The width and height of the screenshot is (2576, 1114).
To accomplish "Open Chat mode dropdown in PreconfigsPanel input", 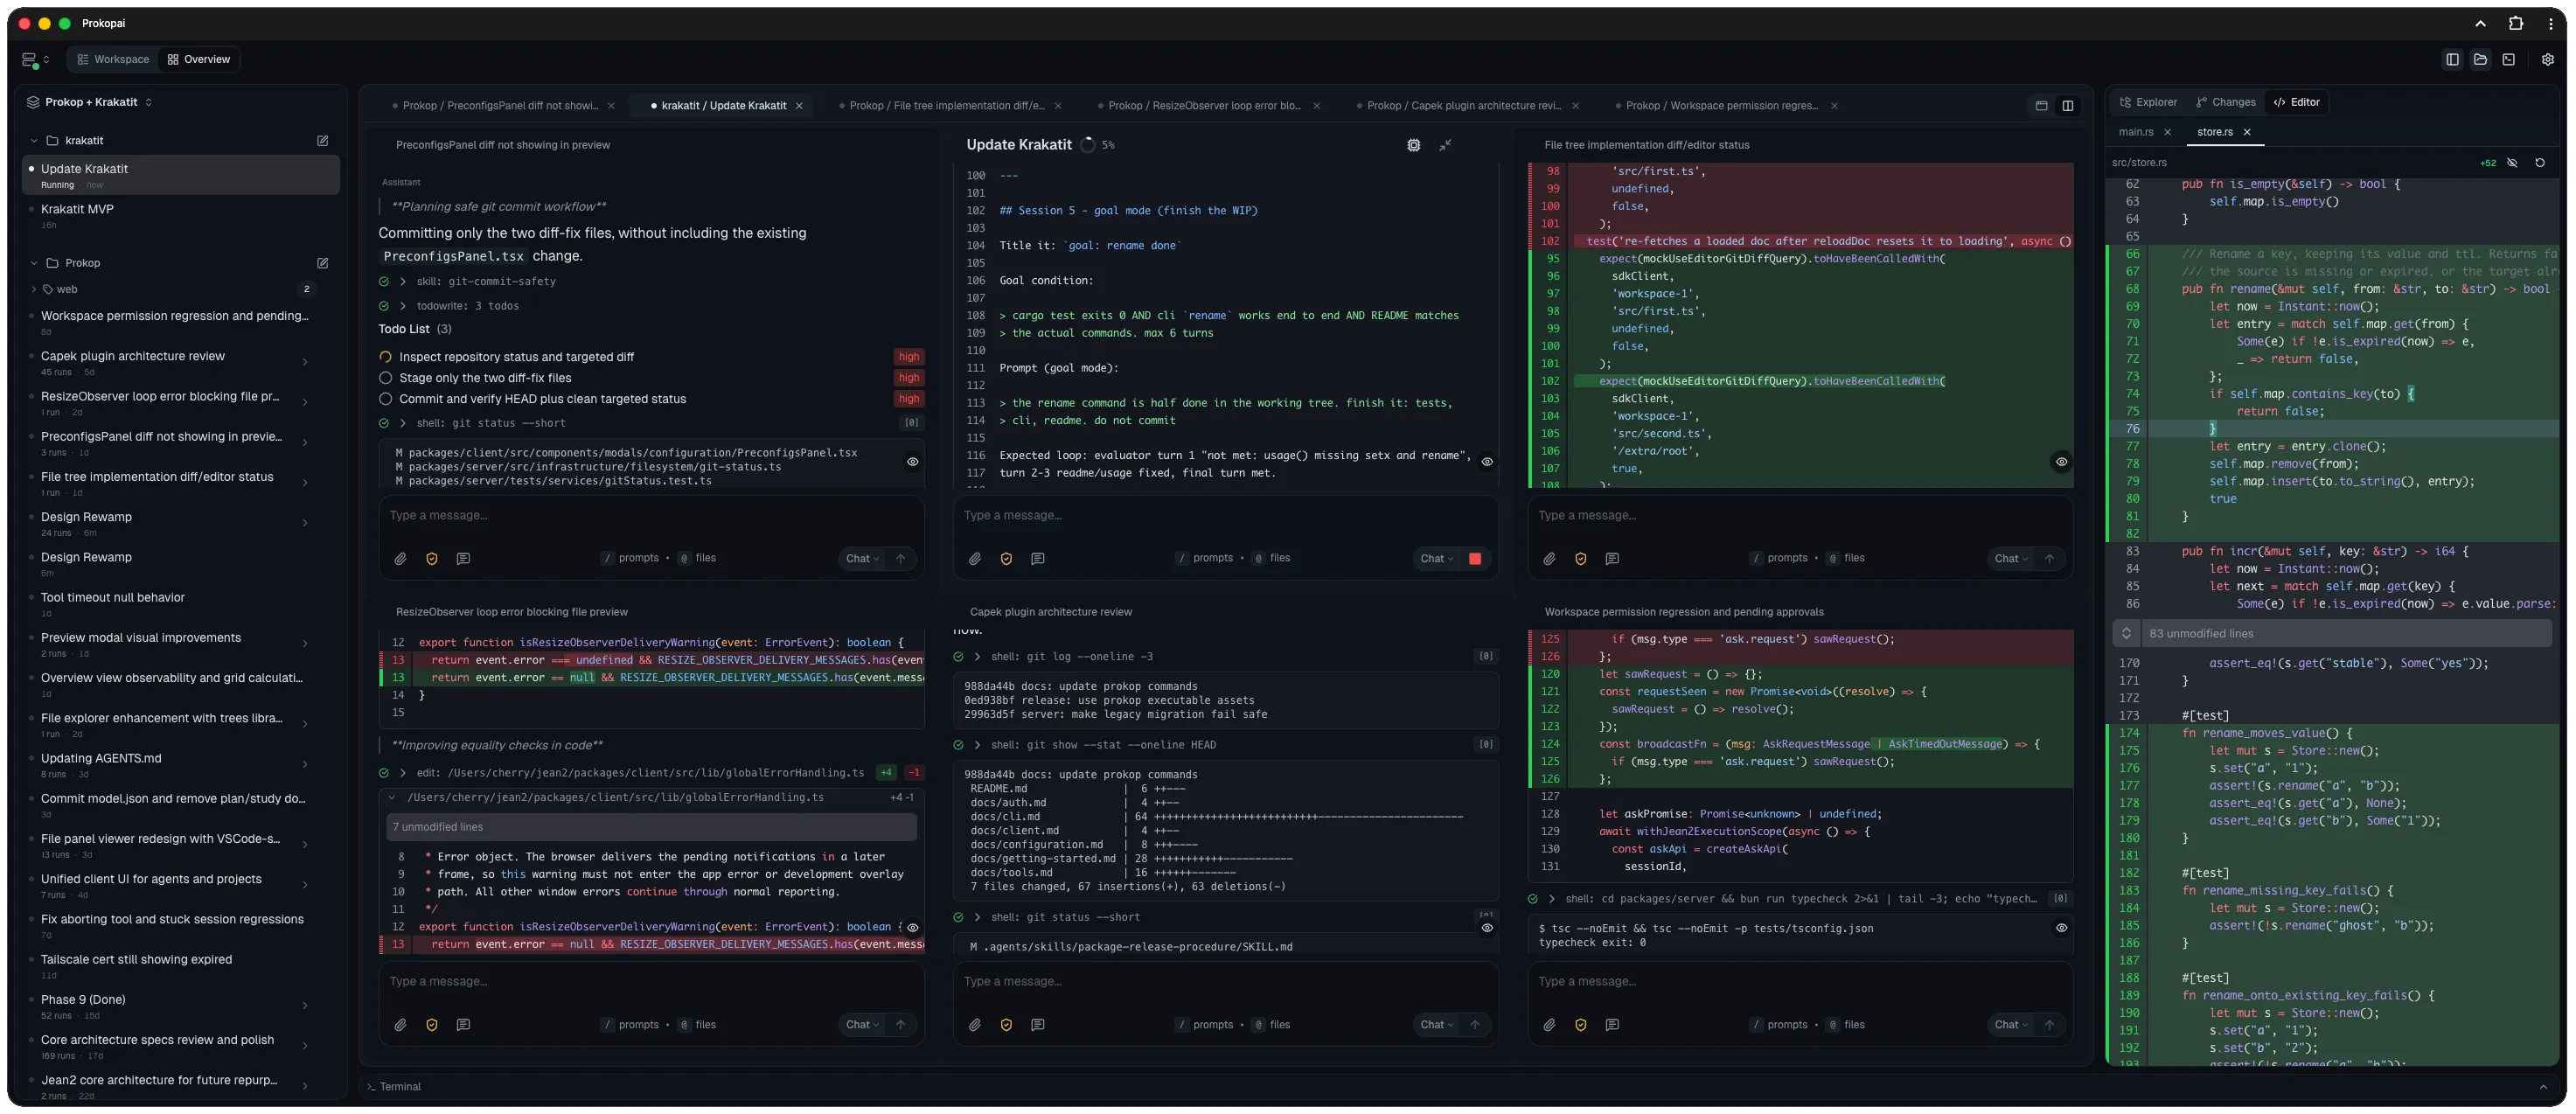I will tap(862, 559).
